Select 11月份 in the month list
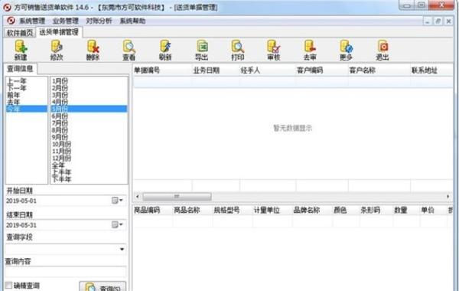459x291 pixels. 90,151
